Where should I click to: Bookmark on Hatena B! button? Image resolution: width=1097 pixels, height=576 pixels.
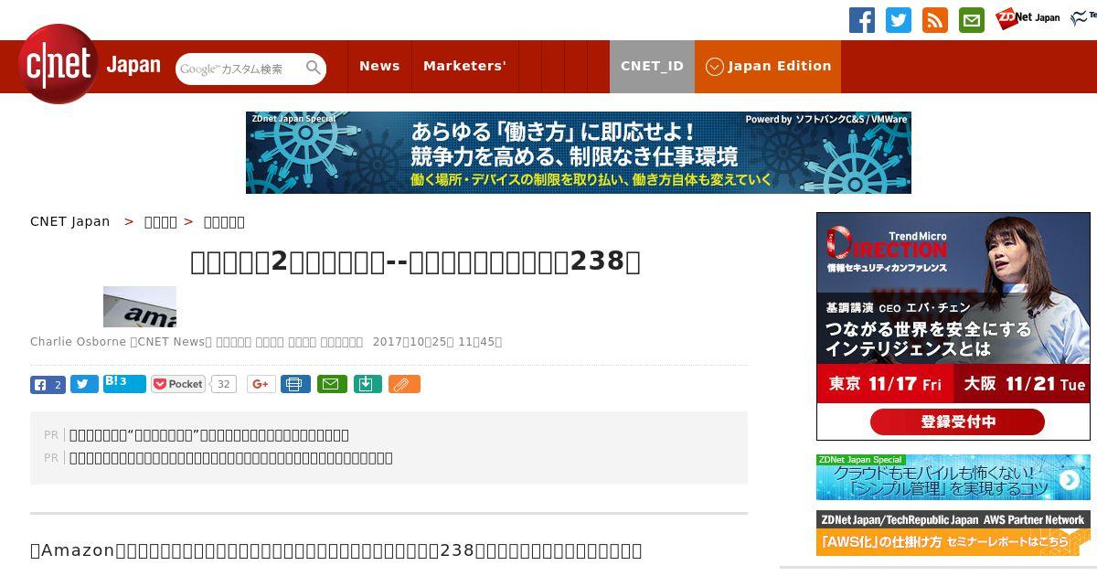tap(124, 383)
